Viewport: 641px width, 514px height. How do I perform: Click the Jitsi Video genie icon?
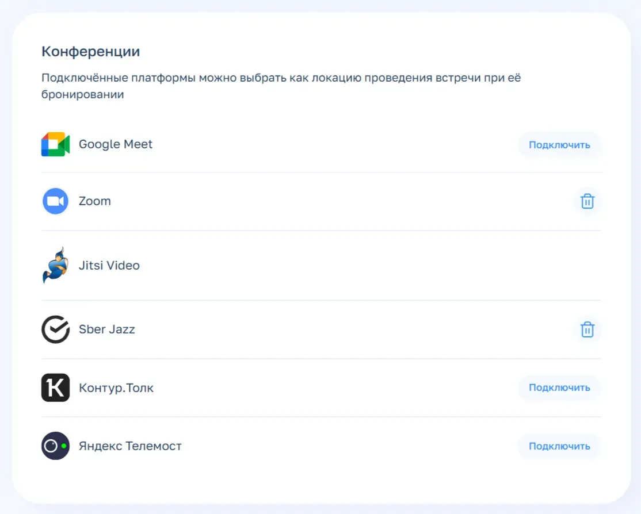[x=55, y=265]
